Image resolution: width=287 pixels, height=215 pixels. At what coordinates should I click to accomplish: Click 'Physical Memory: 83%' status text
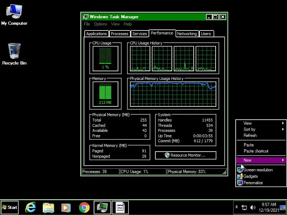tap(187, 172)
